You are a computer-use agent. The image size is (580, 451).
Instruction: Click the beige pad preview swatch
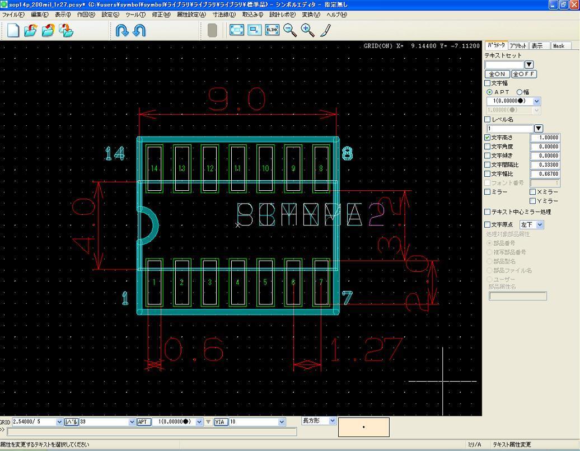click(x=363, y=427)
